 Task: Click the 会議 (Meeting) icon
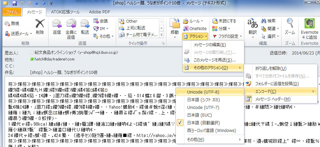pyautogui.click(x=96, y=21)
